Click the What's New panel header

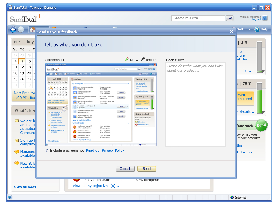(x=24, y=111)
